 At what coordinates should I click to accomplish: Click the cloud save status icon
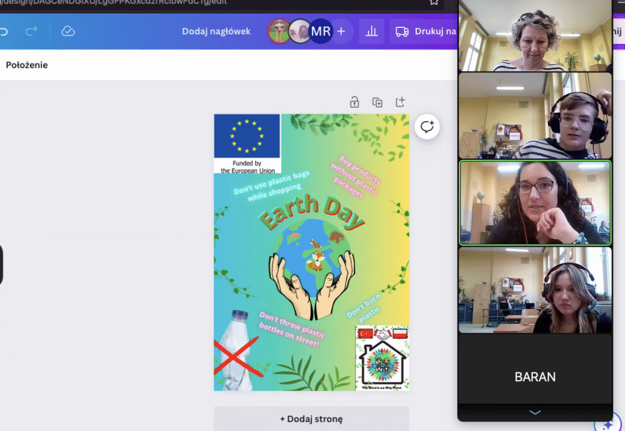tap(68, 31)
